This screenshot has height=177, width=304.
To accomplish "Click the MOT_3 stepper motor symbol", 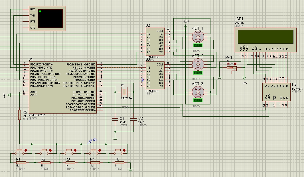I will 198,92.
